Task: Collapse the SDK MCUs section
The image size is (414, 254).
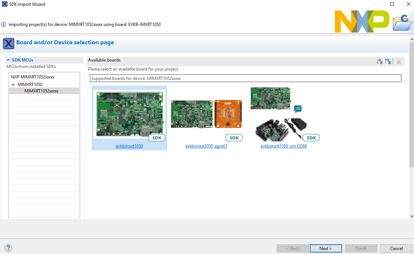Action: coord(8,60)
